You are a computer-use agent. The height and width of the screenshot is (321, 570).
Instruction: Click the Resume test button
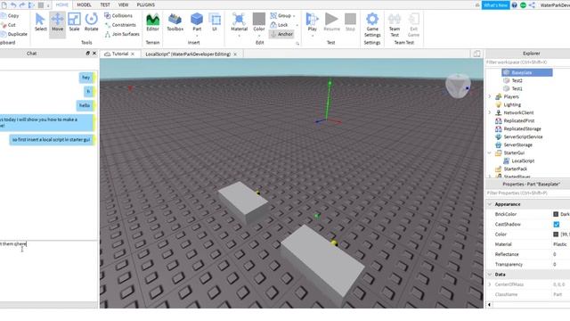(x=331, y=22)
